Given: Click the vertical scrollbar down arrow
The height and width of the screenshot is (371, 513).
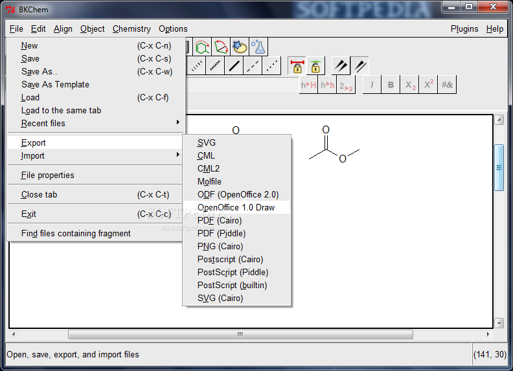Looking at the screenshot, I should pos(499,323).
